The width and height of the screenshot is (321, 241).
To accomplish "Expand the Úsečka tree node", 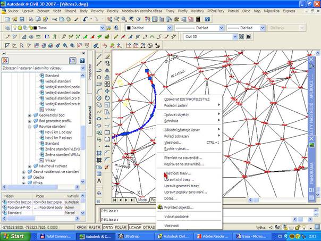I will pos(24,178).
